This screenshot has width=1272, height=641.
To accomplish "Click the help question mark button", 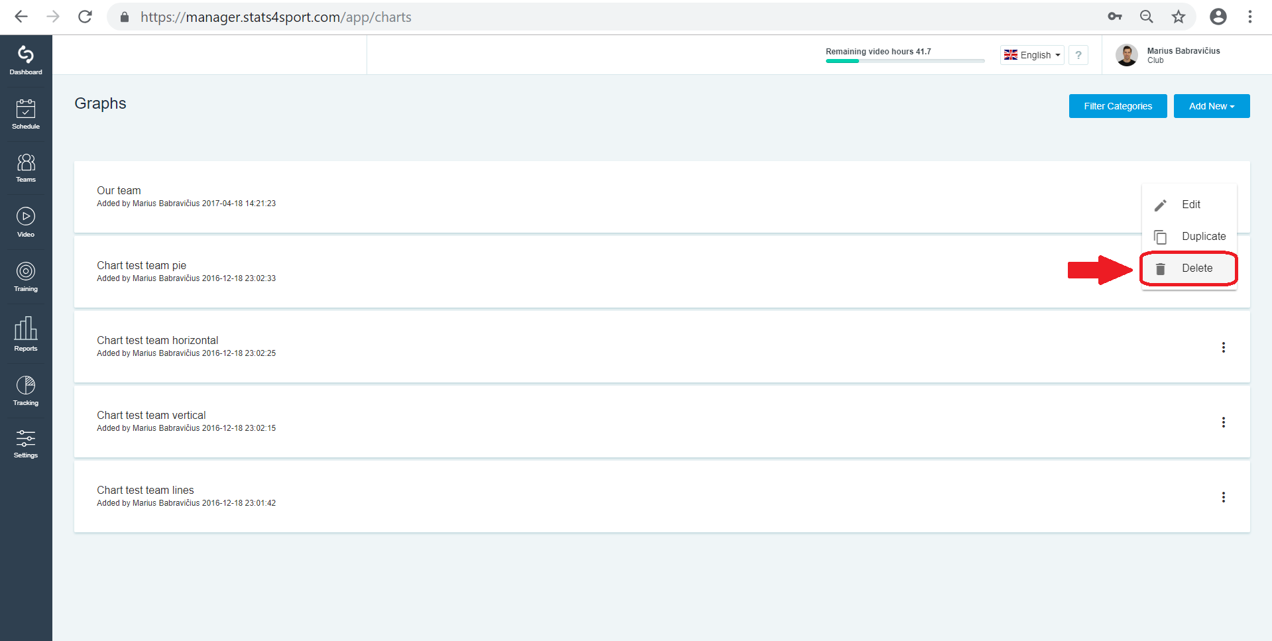I will (1078, 55).
